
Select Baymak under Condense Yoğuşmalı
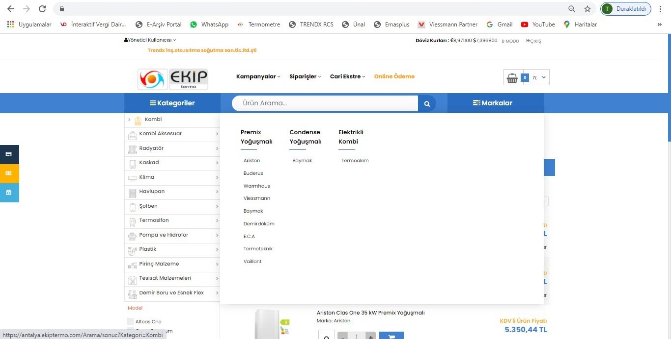click(x=302, y=161)
